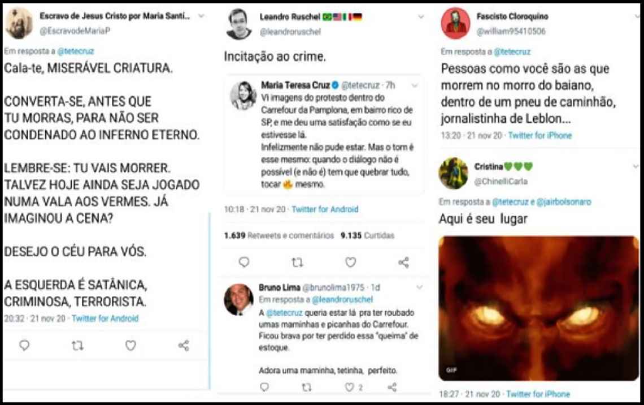
Task: Retweet Leandro Ruschel's Incitação ao crime tweet
Action: (x=297, y=262)
